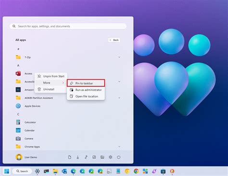Viewport: 228px width, 176px height.
Task: Focus the Start menu search box
Action: click(68, 26)
